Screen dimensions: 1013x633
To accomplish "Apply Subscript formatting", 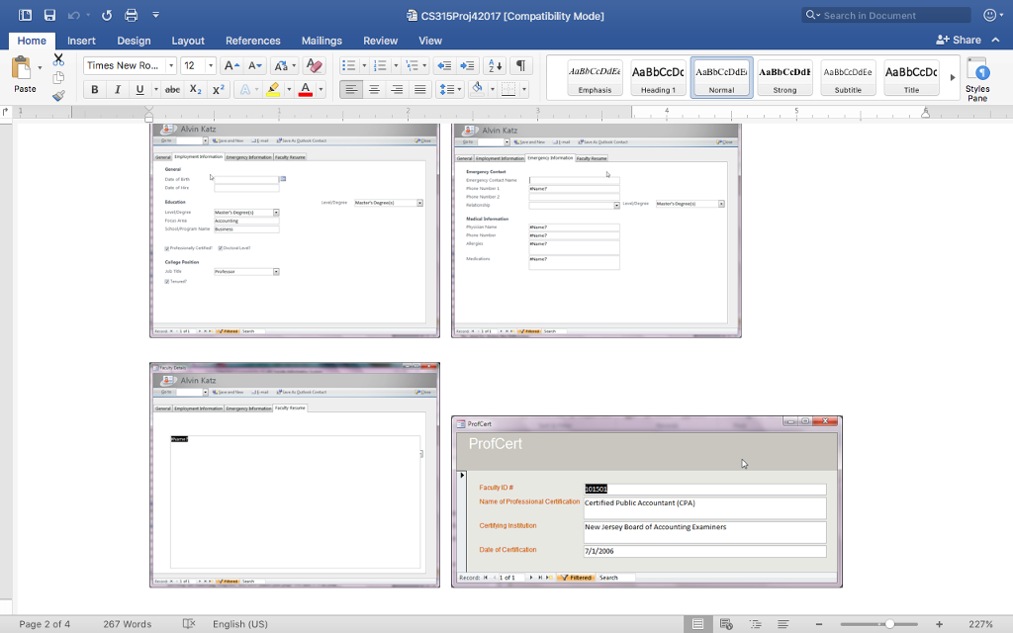I will pyautogui.click(x=195, y=90).
